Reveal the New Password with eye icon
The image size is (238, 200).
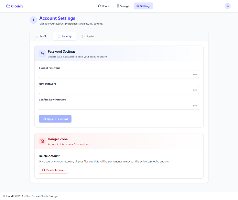click(195, 90)
